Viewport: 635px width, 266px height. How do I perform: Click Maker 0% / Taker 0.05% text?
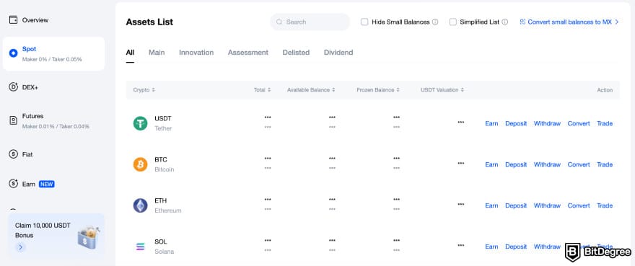point(52,60)
